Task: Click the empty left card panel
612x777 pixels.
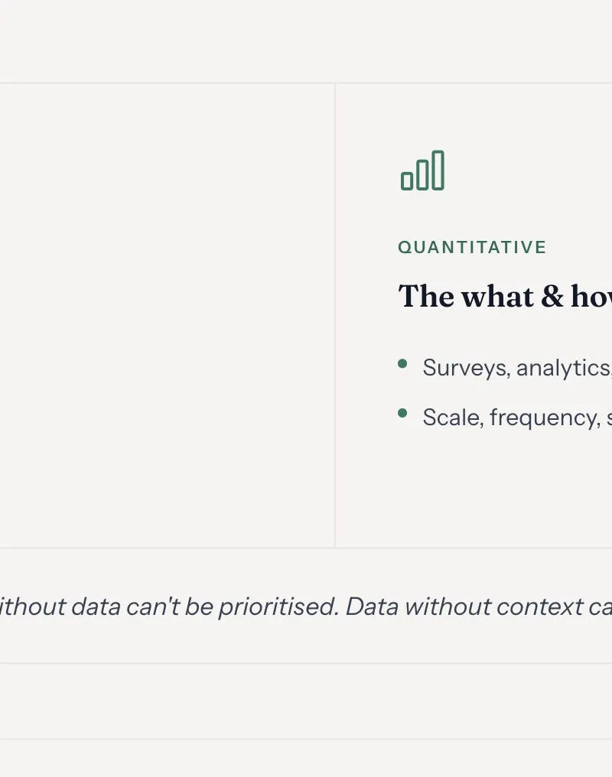Action: [167, 316]
